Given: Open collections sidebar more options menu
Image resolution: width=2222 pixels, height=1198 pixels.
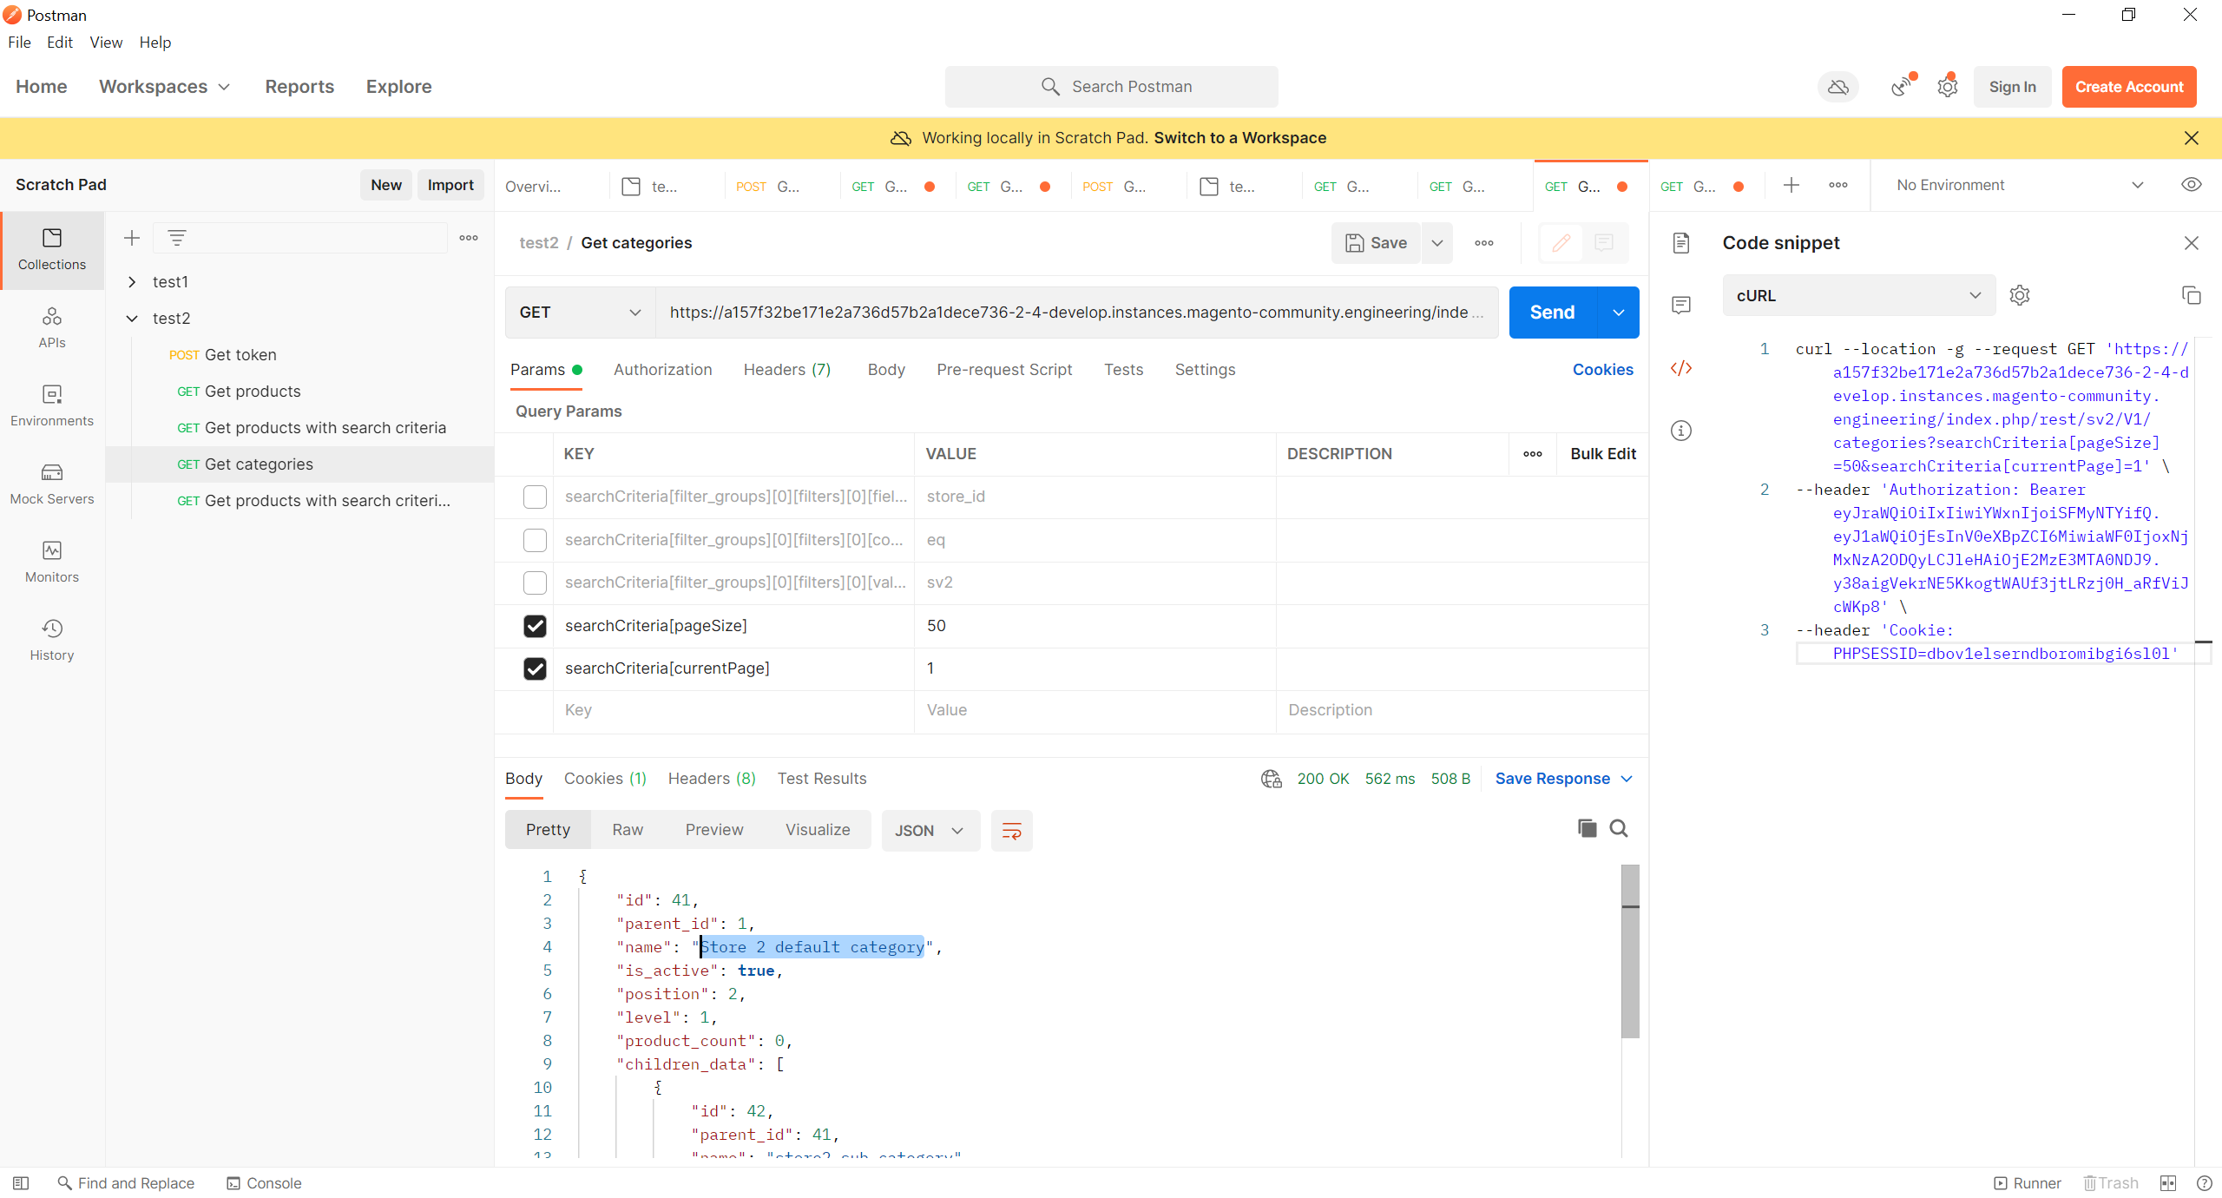Looking at the screenshot, I should click(x=469, y=238).
